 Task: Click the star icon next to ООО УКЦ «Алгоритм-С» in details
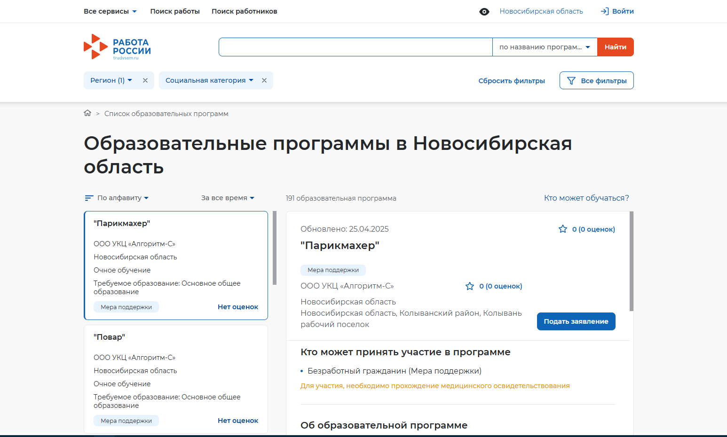pos(469,286)
